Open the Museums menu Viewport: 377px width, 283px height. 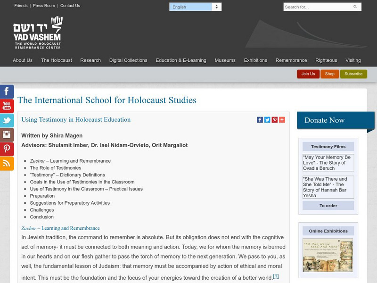(x=225, y=60)
